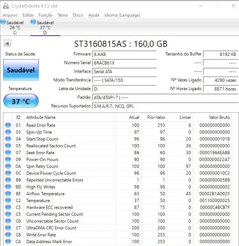Screen dimensions: 239x246
Task: Select raw value 00000000058B
Action: pyautogui.click(x=215, y=180)
